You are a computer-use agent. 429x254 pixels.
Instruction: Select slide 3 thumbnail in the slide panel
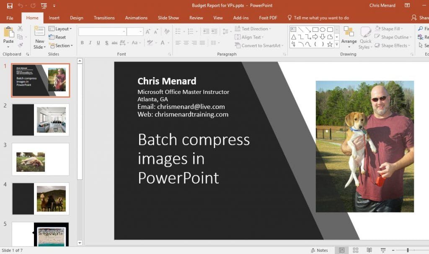coord(40,159)
